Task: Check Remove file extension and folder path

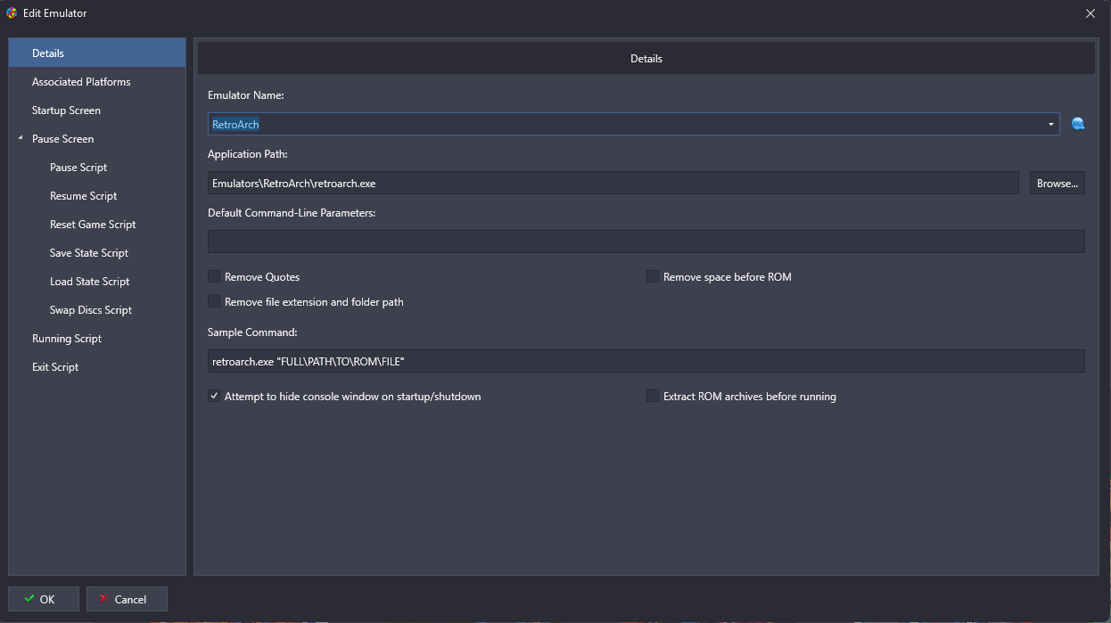Action: coord(214,301)
